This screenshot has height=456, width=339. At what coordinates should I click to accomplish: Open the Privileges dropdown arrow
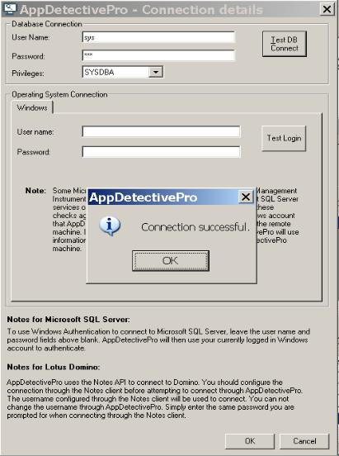[156, 72]
